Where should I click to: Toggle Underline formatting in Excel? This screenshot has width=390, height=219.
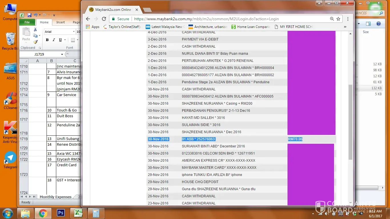[60, 40]
